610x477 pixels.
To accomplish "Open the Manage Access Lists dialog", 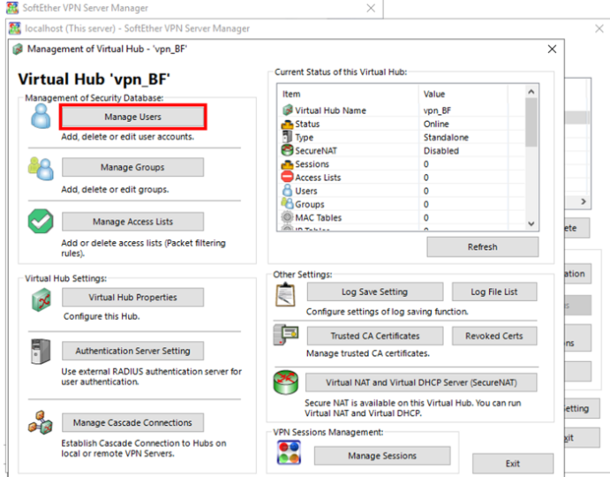I will pyautogui.click(x=132, y=222).
